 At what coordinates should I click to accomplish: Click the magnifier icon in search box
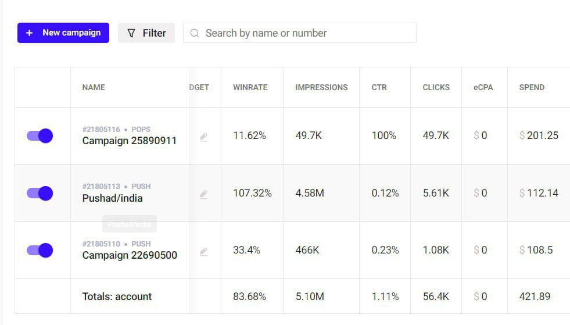click(195, 33)
